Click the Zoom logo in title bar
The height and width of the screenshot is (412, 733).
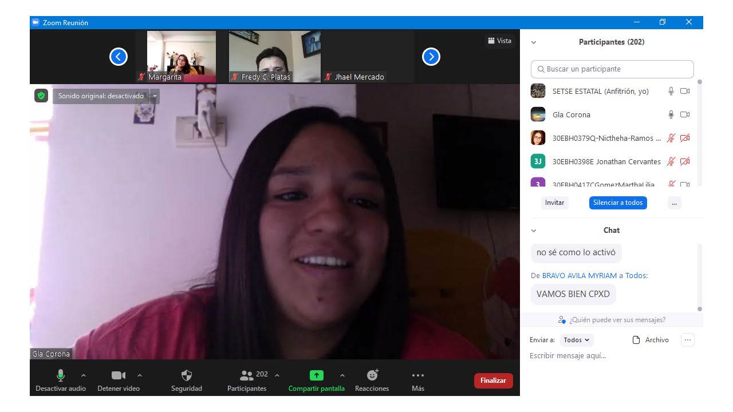[x=36, y=22]
